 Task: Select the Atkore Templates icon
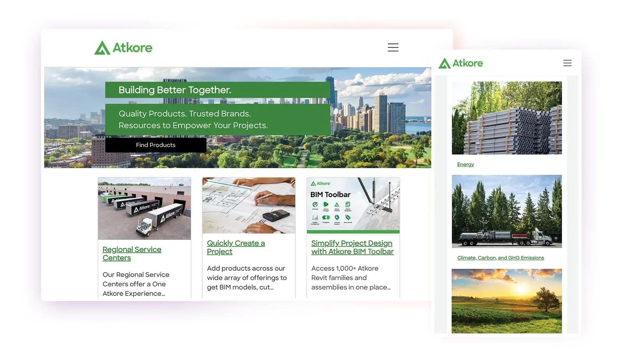[348, 204]
